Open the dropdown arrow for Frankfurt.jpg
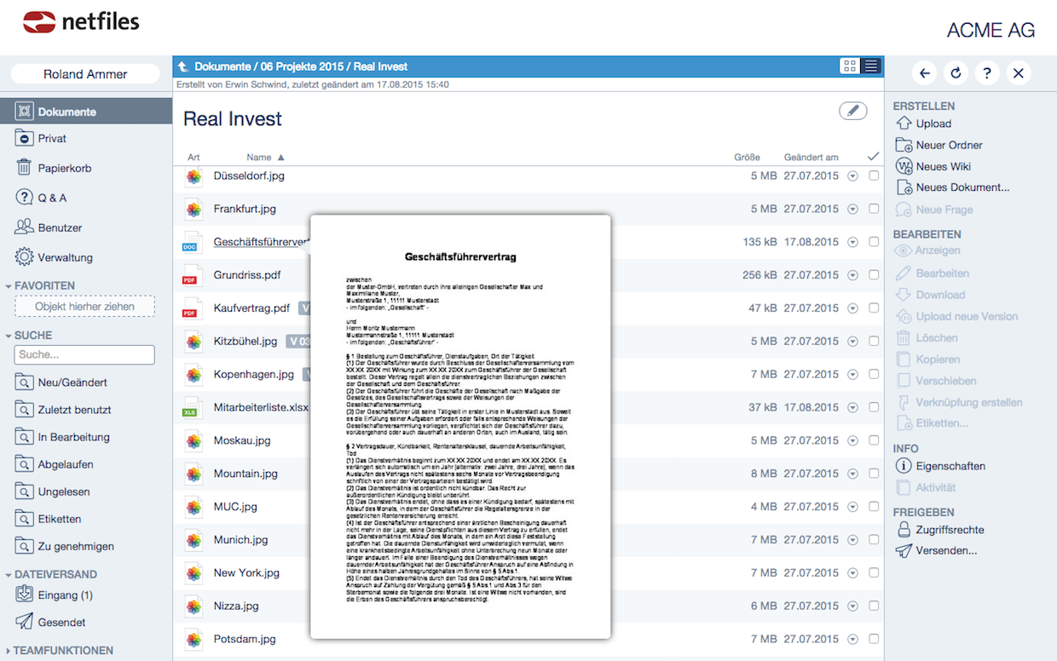Viewport: 1057px width, 661px height. click(x=852, y=209)
